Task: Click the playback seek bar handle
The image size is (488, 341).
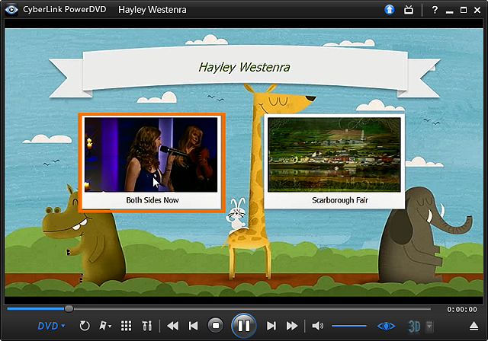Action: coord(69,309)
